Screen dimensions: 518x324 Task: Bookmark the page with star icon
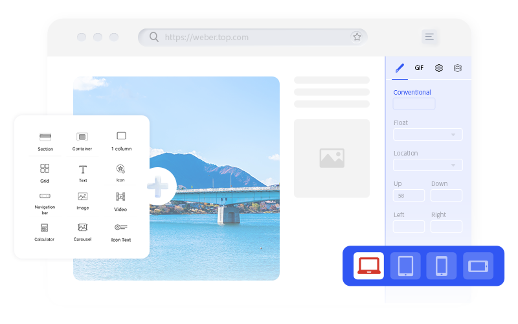point(357,37)
